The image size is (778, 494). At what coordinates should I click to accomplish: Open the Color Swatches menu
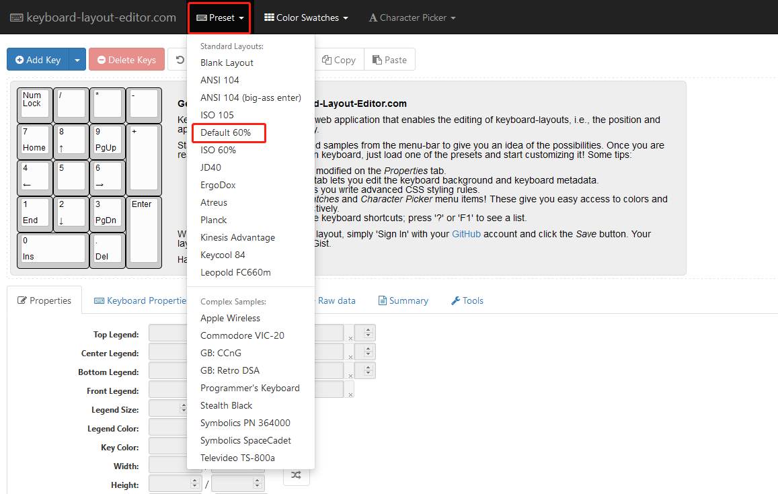coord(306,18)
